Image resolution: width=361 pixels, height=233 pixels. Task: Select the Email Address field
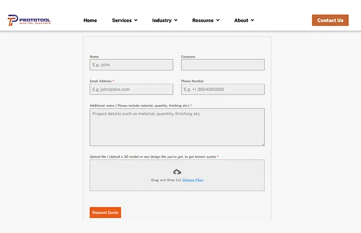(132, 89)
